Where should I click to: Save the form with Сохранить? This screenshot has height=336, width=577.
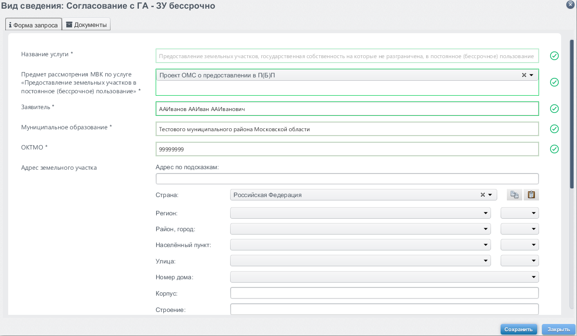(x=519, y=329)
